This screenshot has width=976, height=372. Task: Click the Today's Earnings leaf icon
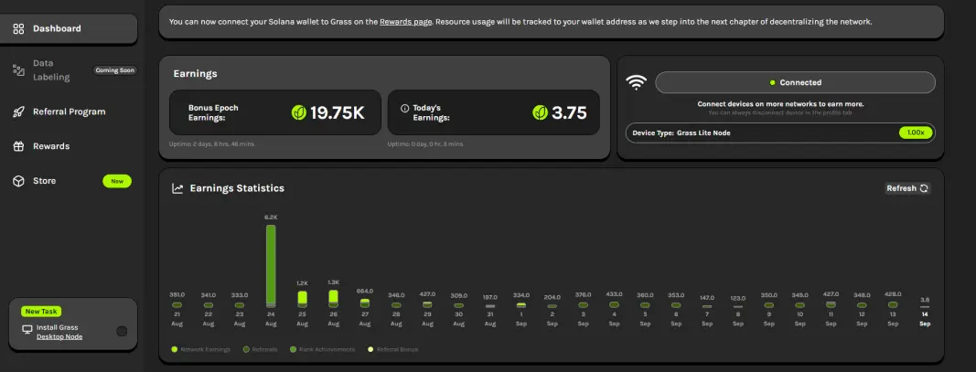tap(540, 112)
